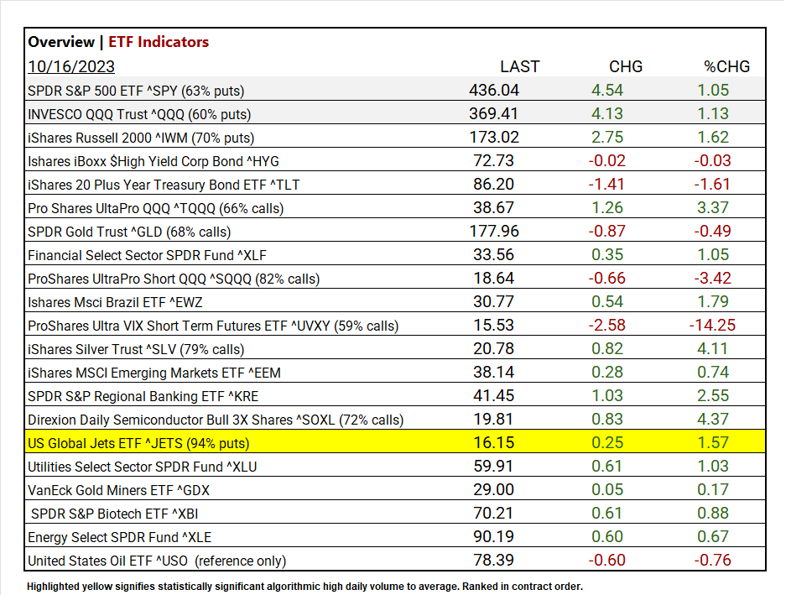Click the highlighted yellow footnote text

point(304,587)
